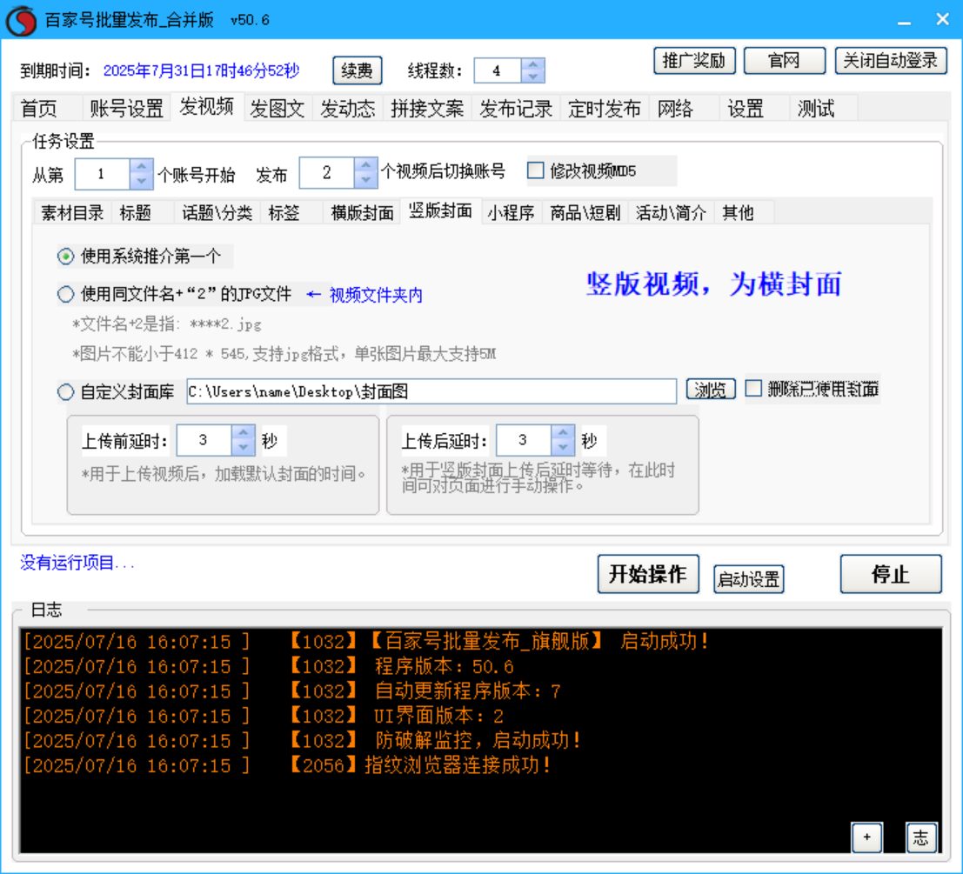The height and width of the screenshot is (874, 963).
Task: Open 素材目录 sub-tab
Action: [x=72, y=212]
